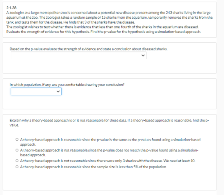Click the chevron arrow of the diseased sharks conclusion dropdown
224x195 pixels.
pyautogui.click(x=143, y=56)
